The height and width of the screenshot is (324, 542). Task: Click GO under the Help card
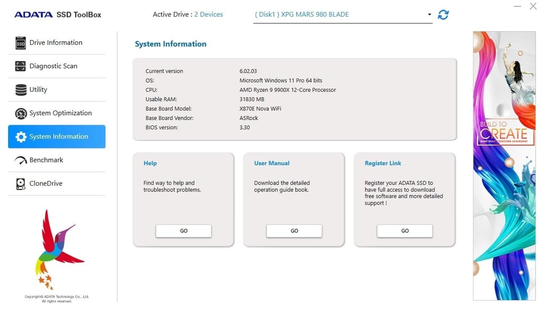[184, 231]
